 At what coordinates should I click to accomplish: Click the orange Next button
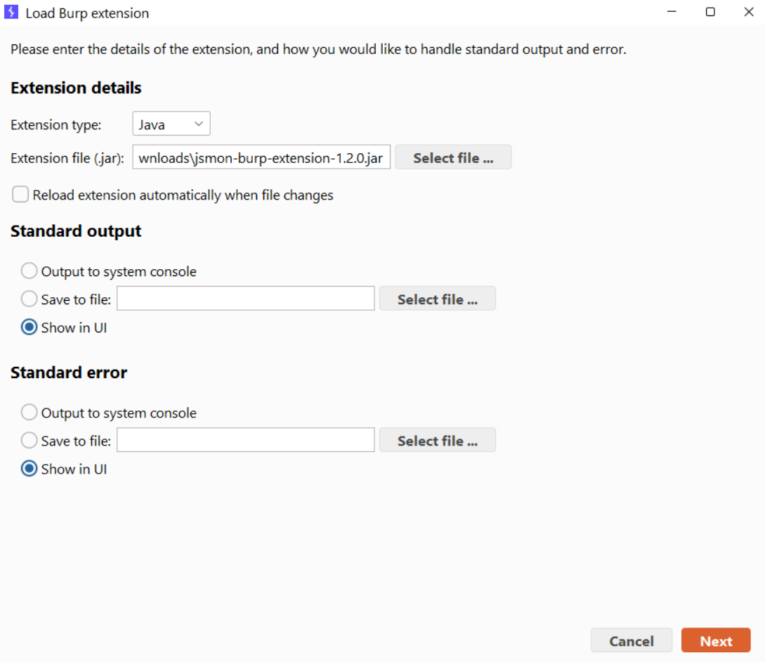tap(716, 641)
